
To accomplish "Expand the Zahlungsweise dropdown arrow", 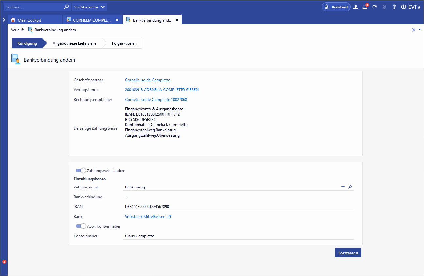I will [343, 187].
